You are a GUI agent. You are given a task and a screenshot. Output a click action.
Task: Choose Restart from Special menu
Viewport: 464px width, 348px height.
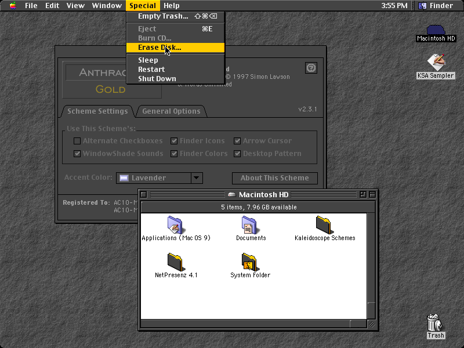tap(175, 69)
